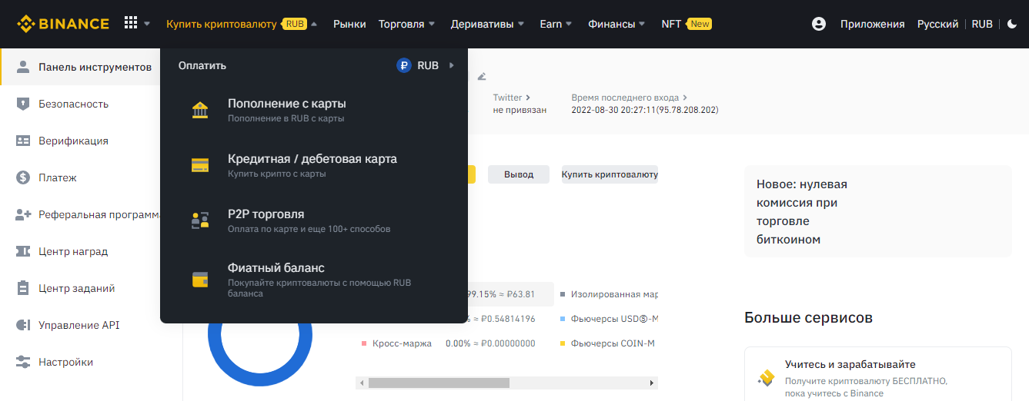The image size is (1029, 401).
Task: Open the user account profile icon
Action: [819, 24]
